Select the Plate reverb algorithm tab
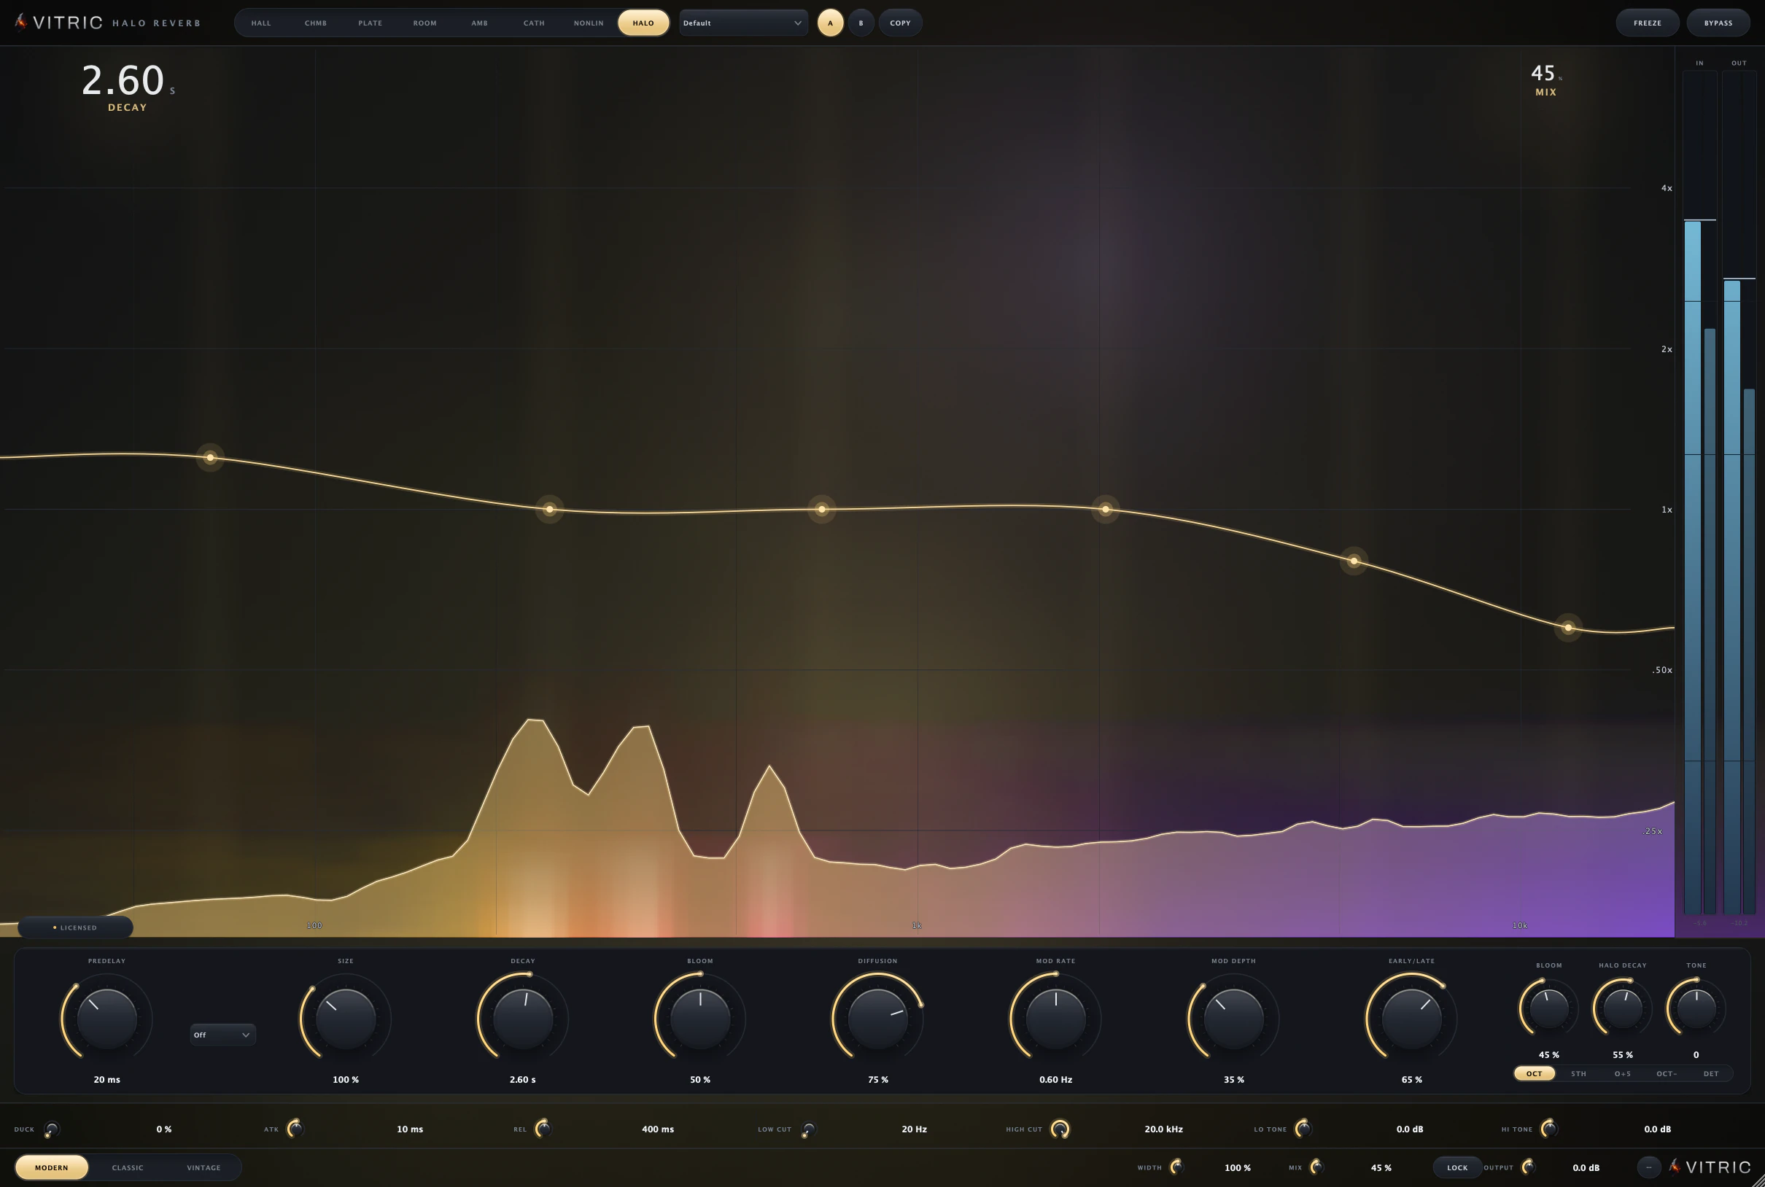The width and height of the screenshot is (1765, 1187). click(x=371, y=23)
